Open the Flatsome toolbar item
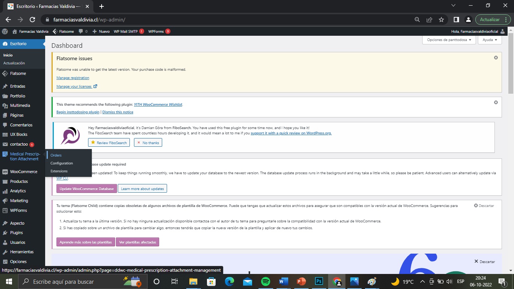 pyautogui.click(x=63, y=32)
